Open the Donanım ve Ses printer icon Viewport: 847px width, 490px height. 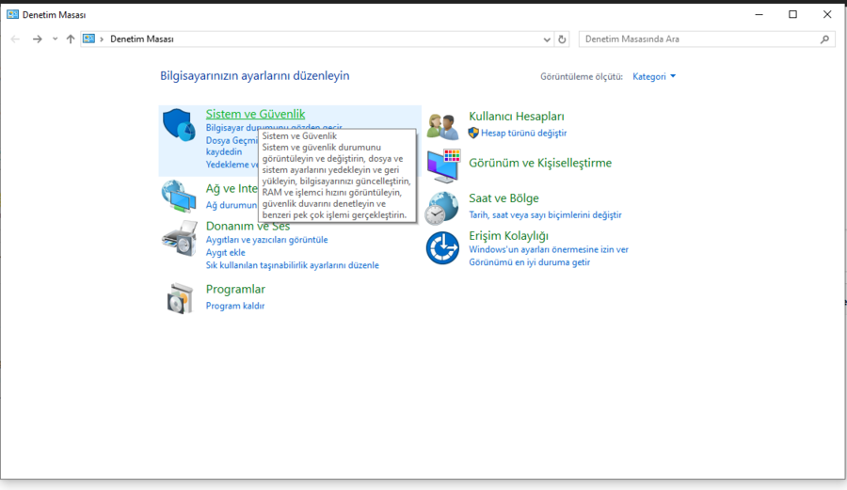180,238
